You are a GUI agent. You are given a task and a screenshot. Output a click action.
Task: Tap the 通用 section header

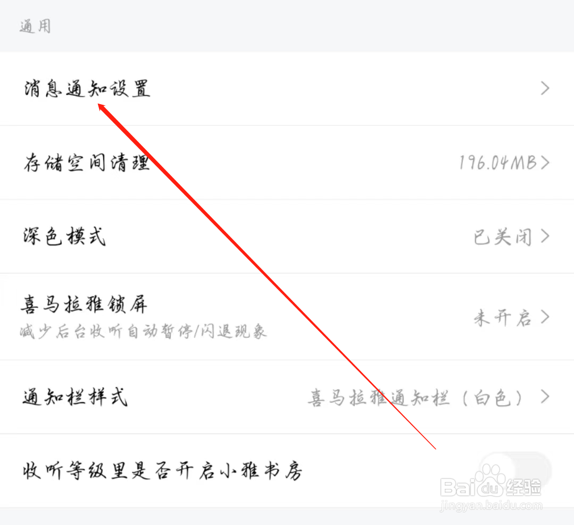coord(35,27)
